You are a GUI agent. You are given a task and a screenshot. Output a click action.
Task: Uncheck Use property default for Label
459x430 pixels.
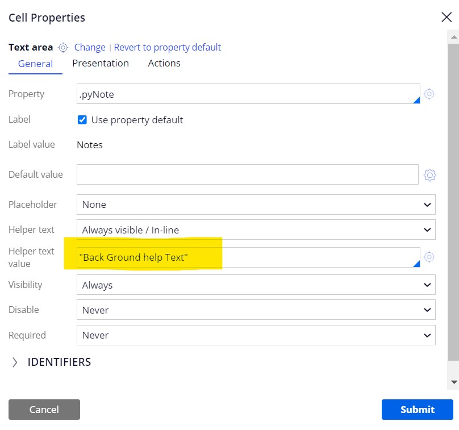point(82,120)
